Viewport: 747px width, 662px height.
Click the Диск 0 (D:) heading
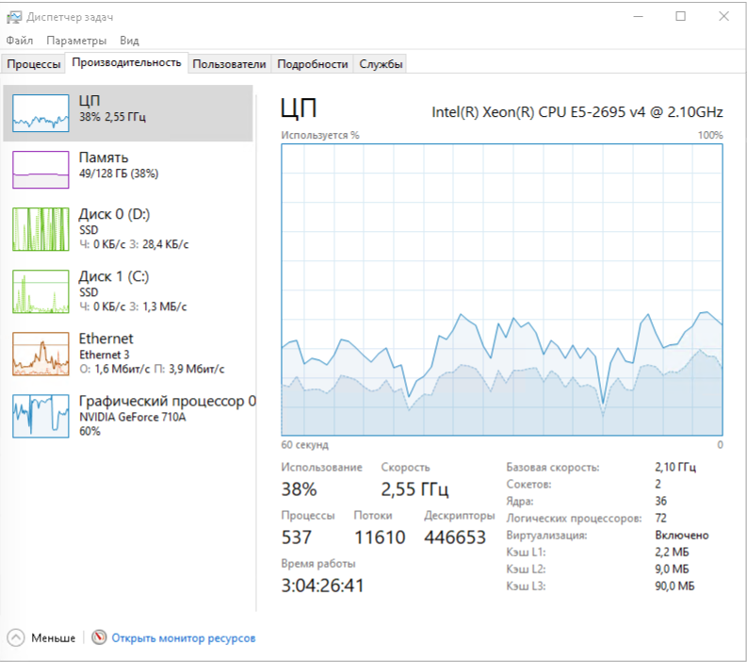[114, 214]
